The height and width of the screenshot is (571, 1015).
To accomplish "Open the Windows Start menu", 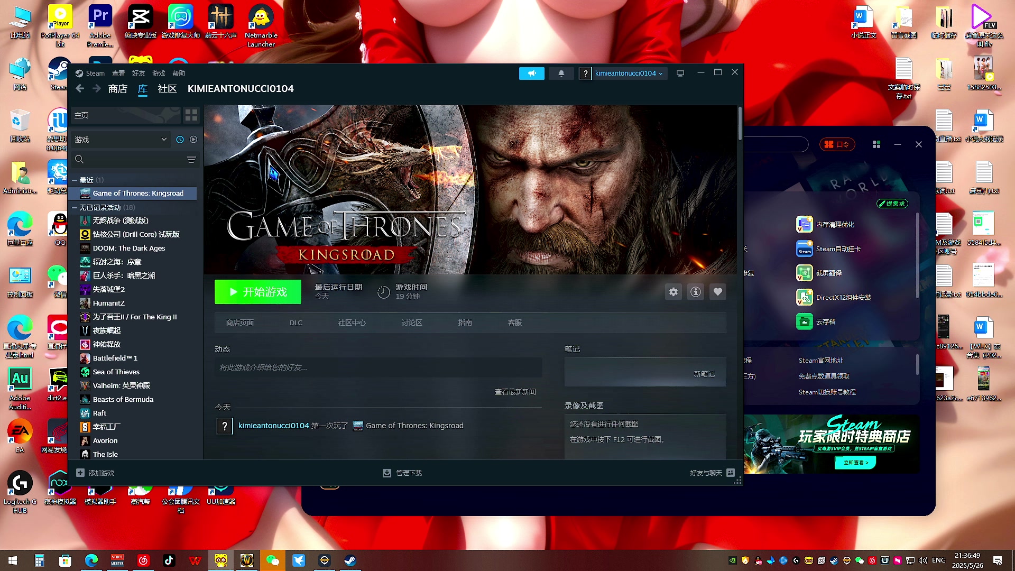I will 13,560.
